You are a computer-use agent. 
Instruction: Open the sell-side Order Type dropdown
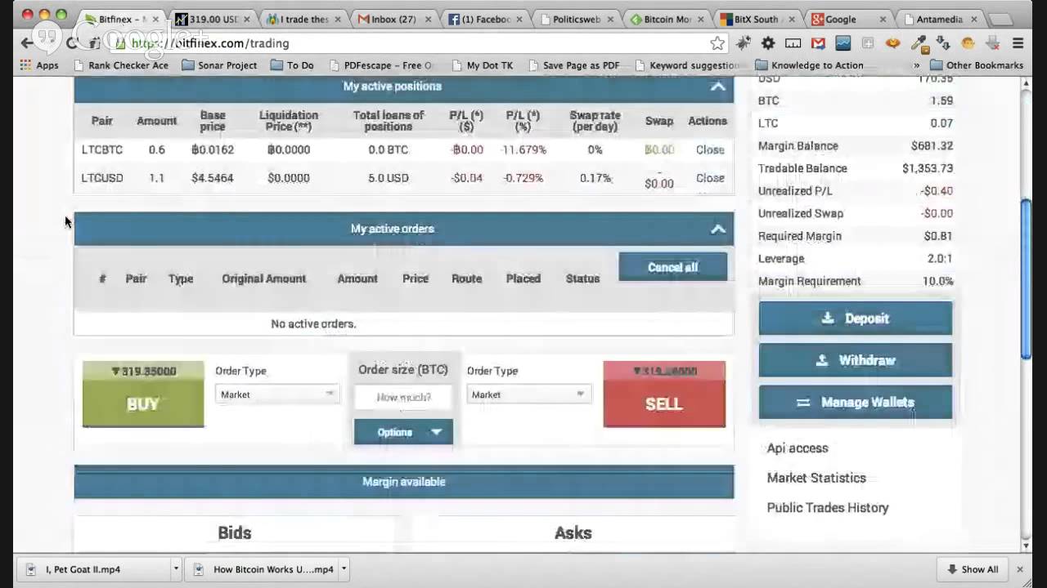point(528,394)
